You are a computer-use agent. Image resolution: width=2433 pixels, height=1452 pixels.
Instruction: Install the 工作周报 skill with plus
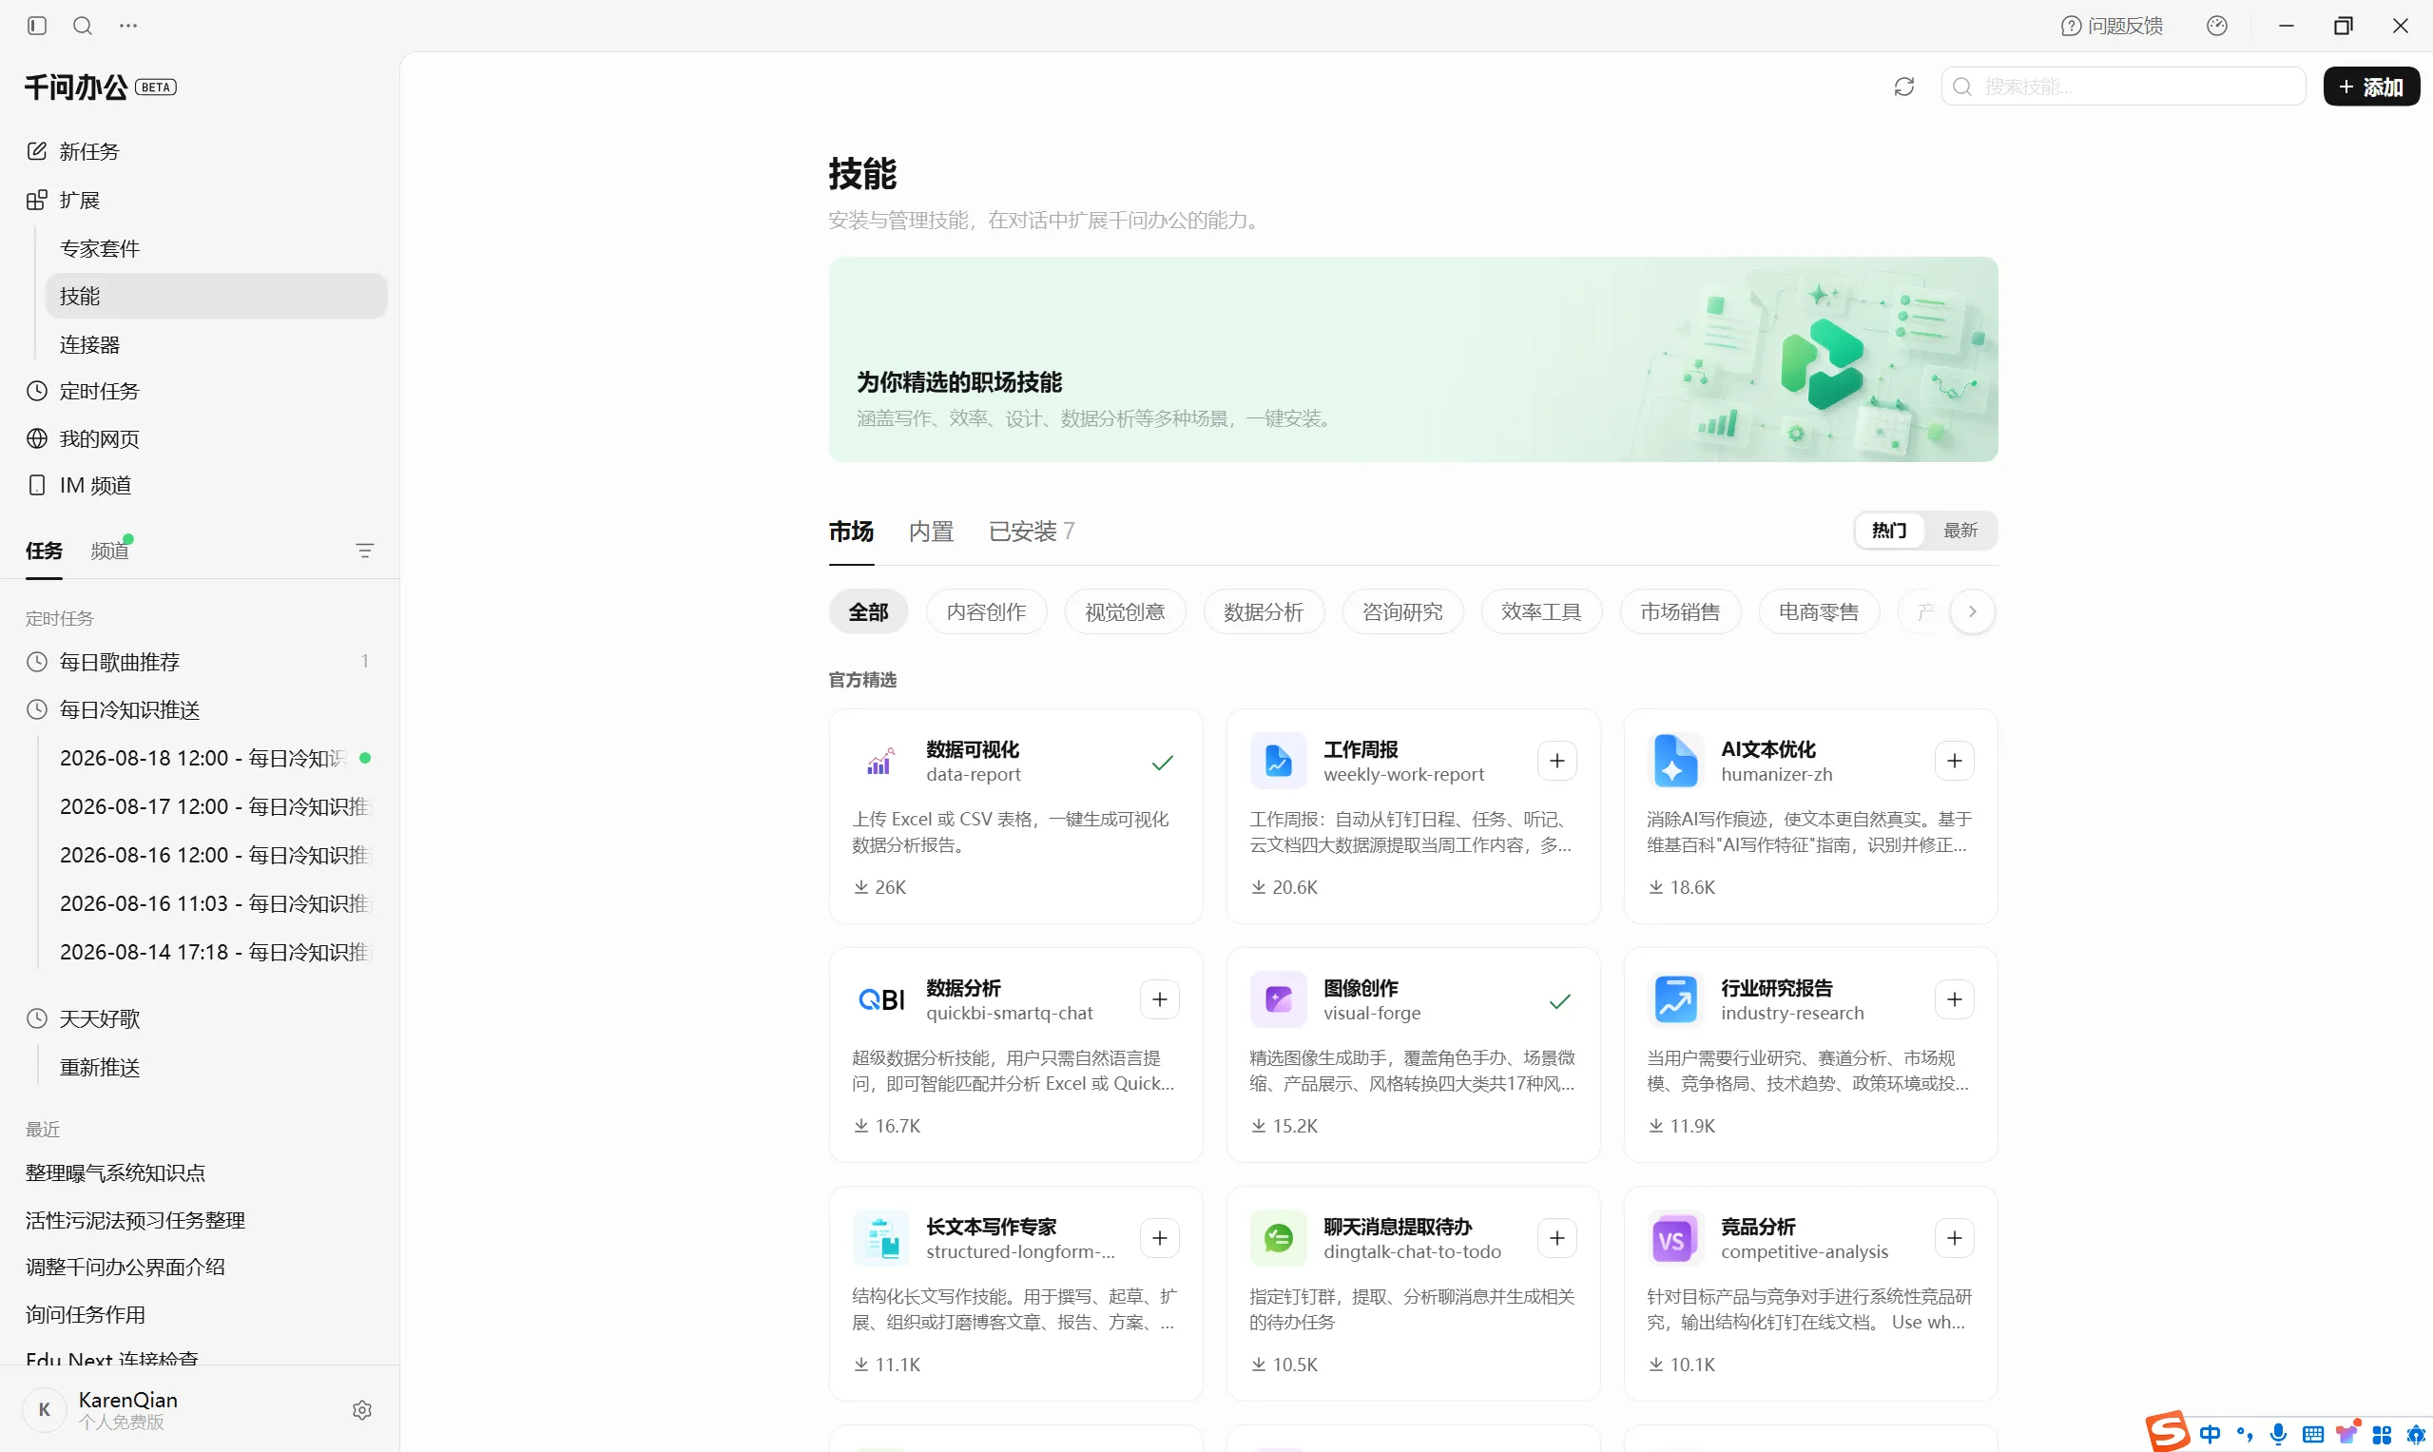[1556, 762]
